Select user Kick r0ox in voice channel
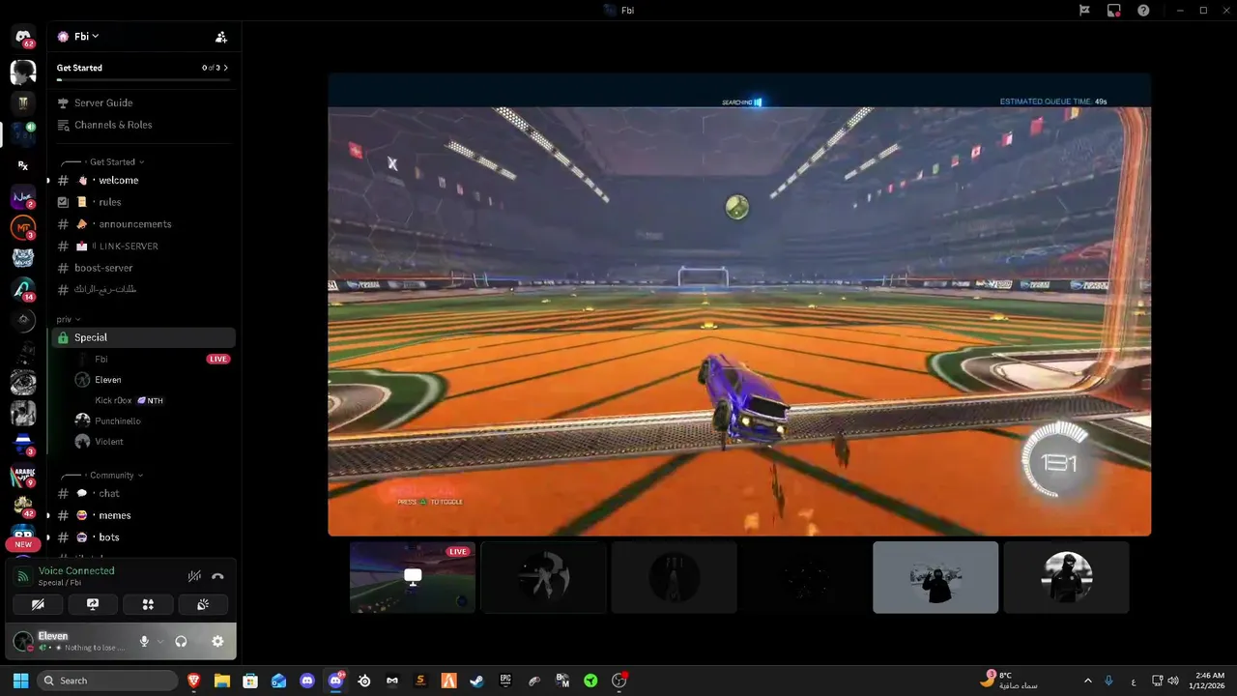This screenshot has width=1237, height=696. pyautogui.click(x=153, y=400)
